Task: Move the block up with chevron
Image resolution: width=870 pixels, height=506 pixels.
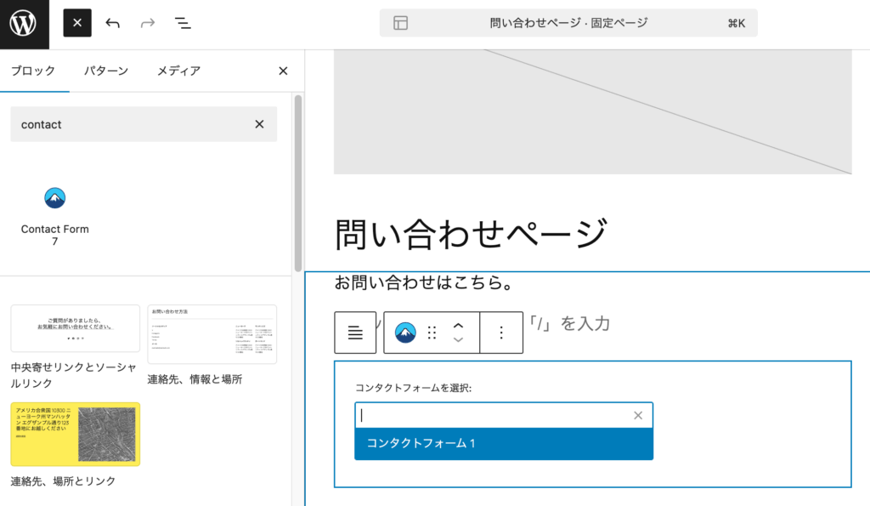Action: click(458, 325)
